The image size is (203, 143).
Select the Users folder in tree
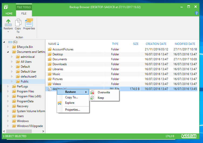pyautogui.click(x=20, y=116)
